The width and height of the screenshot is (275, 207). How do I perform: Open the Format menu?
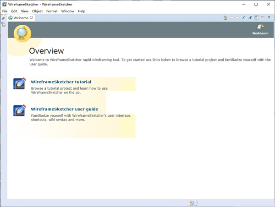(x=52, y=11)
